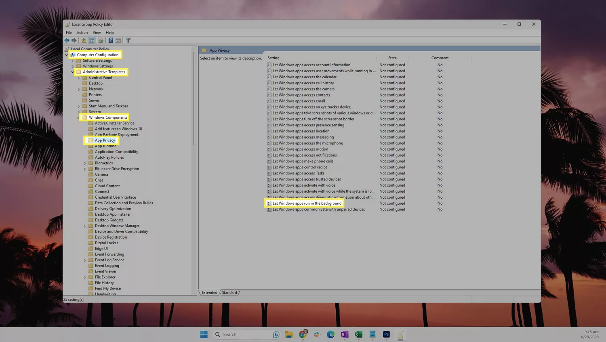
Task: Toggle the Show/Hide Console Tree icon
Action: (x=92, y=40)
